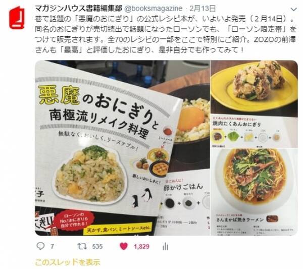
Task: Click the retweet arrows icon
Action: (82, 246)
